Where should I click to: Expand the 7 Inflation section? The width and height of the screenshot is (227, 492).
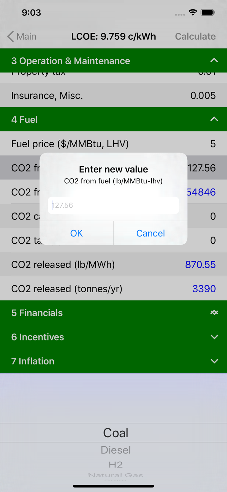click(x=214, y=361)
